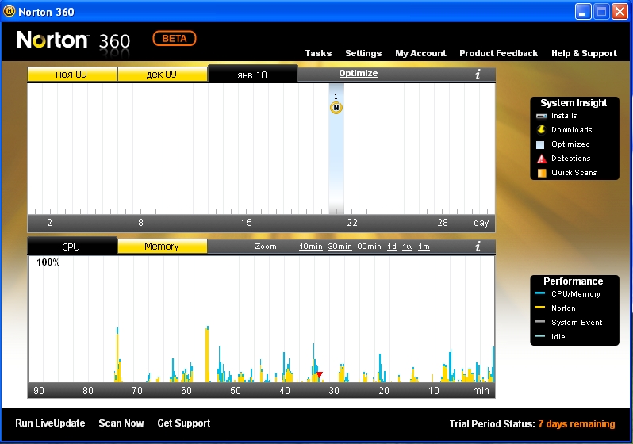Minimize the Norton 360 window

pos(582,11)
